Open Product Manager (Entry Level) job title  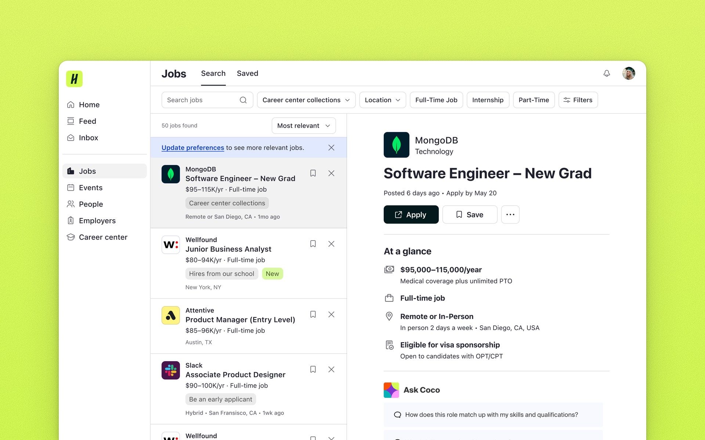coord(240,320)
